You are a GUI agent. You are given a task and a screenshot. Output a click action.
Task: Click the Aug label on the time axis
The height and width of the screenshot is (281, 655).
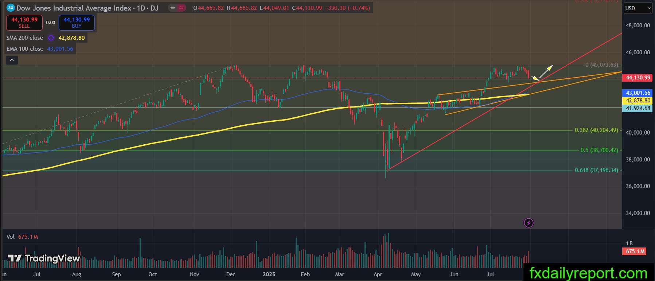point(77,274)
